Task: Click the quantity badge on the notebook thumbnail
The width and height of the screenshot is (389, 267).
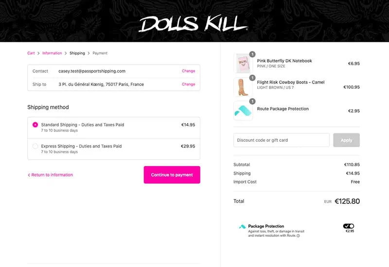Action: pyautogui.click(x=252, y=54)
